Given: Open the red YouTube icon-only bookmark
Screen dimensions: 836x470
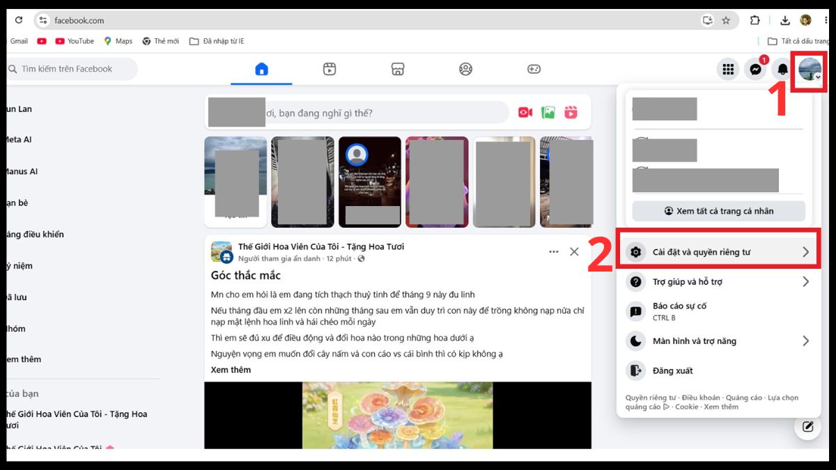Looking at the screenshot, I should coord(41,41).
